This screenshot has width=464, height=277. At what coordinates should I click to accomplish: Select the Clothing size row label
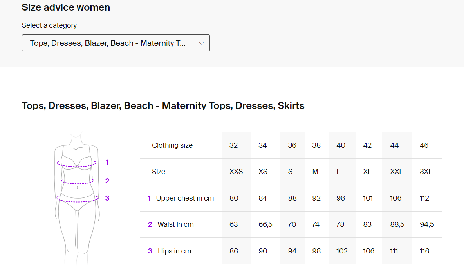[x=172, y=145]
